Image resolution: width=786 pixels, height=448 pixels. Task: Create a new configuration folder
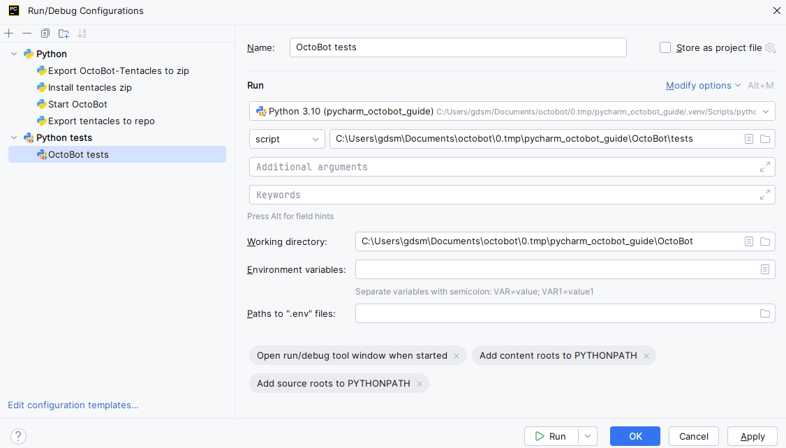[x=64, y=33]
